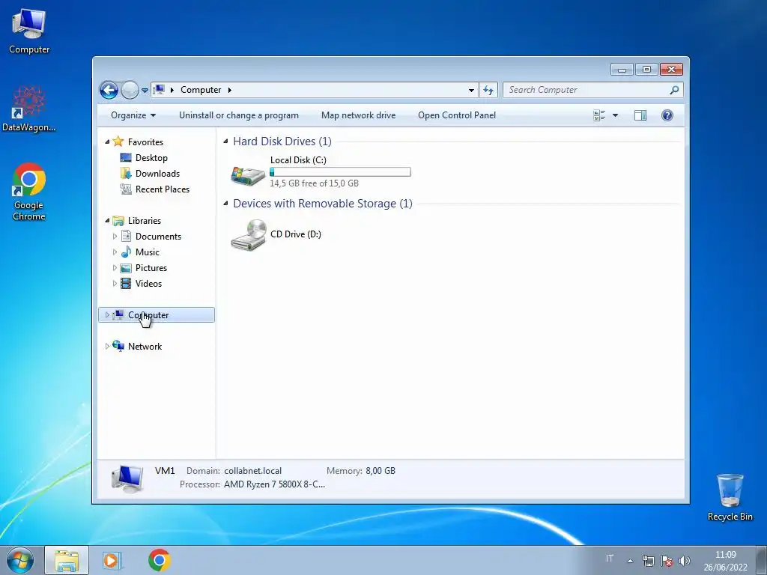Viewport: 767px width, 575px height.
Task: Collapse the Libraries section
Action: point(108,221)
